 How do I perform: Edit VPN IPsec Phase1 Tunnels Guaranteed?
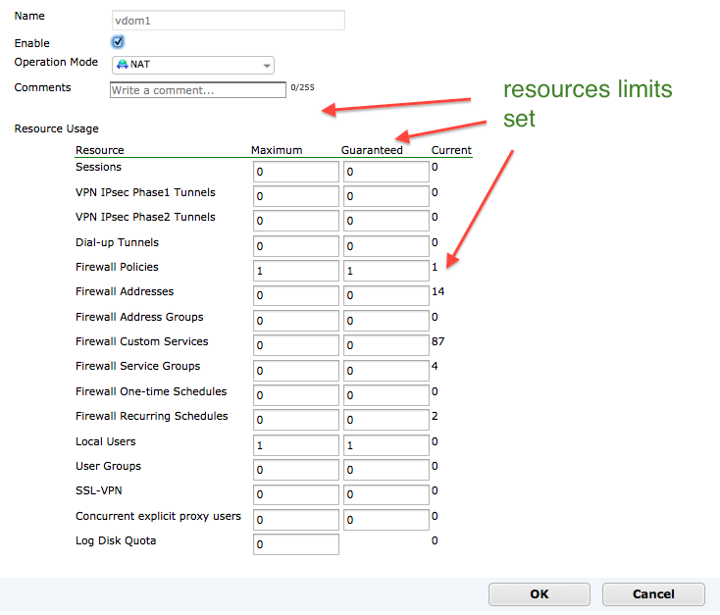tap(386, 196)
